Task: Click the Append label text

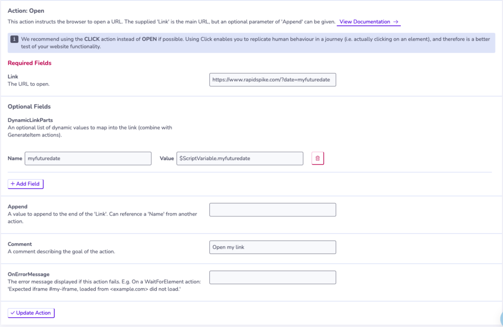Action: [x=18, y=207]
